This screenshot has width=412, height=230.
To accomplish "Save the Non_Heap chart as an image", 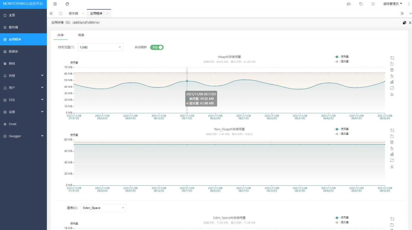I will tap(392, 166).
